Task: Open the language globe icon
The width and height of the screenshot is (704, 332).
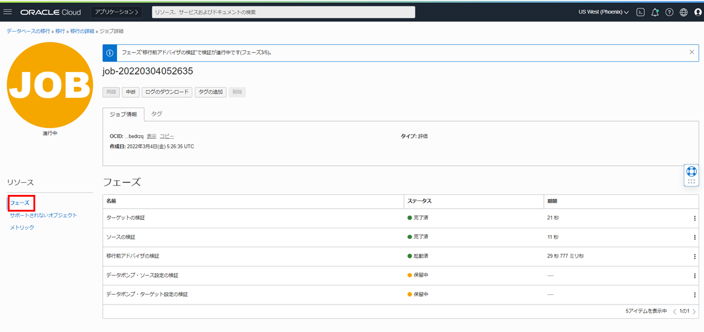Action: click(684, 12)
